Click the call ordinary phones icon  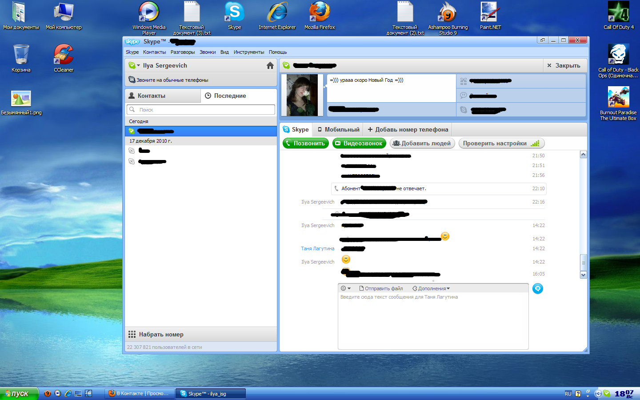pos(132,80)
